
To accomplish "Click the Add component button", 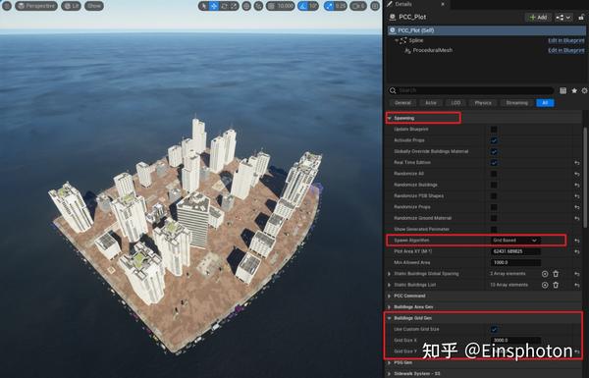I will [x=538, y=18].
